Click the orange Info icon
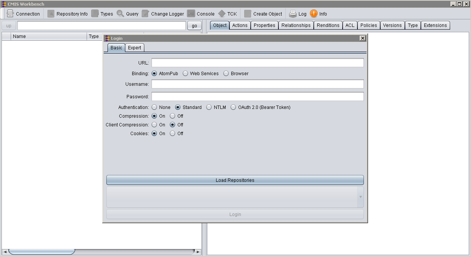 tap(314, 14)
